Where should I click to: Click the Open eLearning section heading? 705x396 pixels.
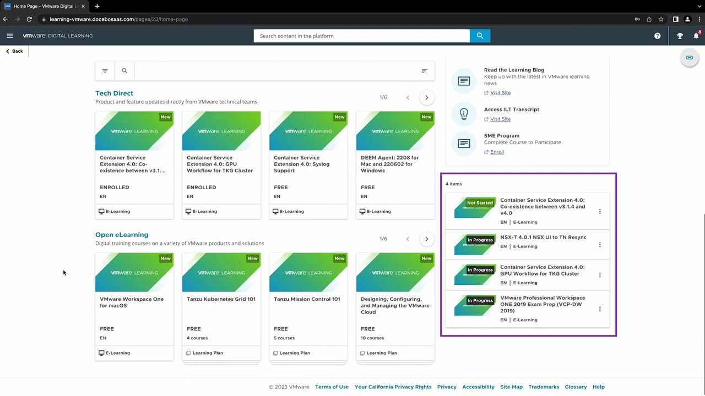point(122,235)
